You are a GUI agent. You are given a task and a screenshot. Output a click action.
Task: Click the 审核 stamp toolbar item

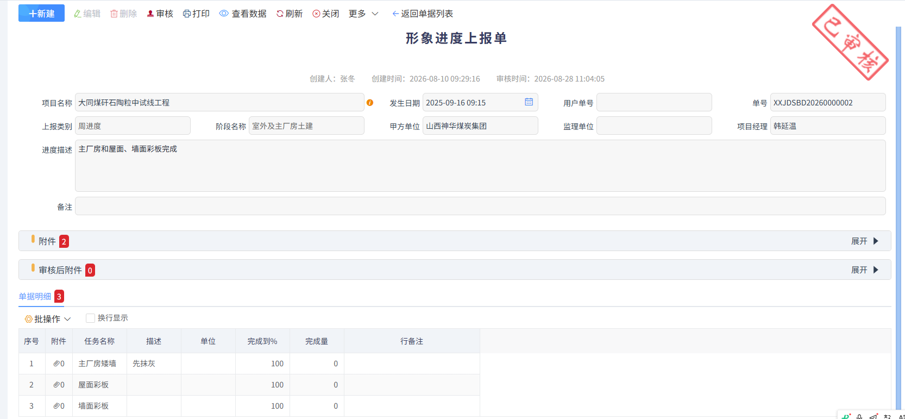tap(160, 14)
